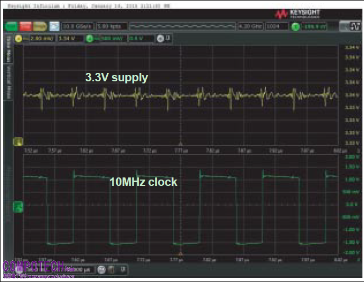Click the yellow Single acquisition button

pyautogui.click(x=40, y=26)
